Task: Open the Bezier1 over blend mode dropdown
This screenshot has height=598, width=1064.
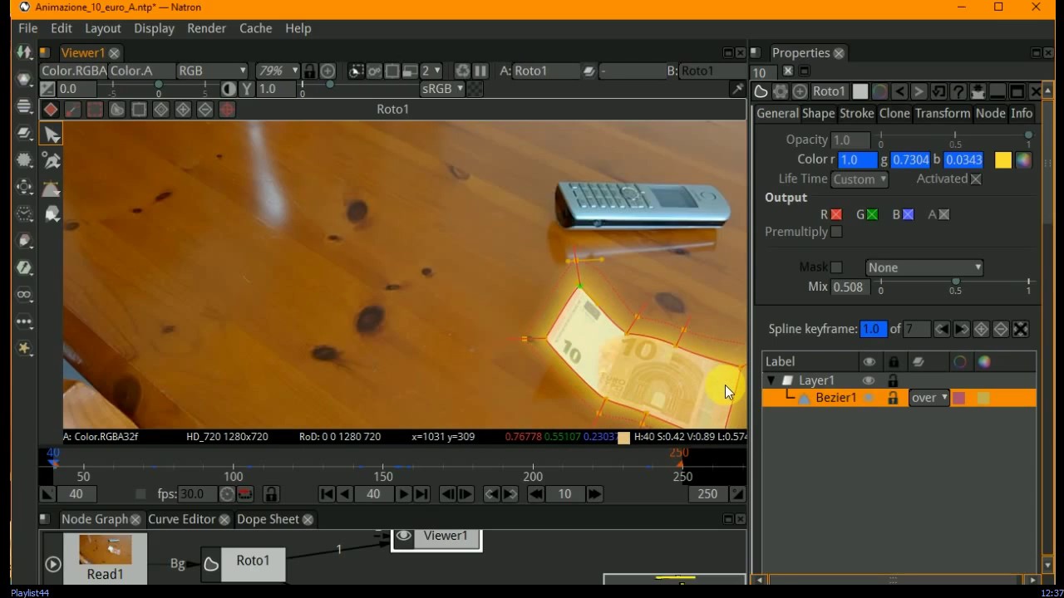Action: [x=929, y=398]
